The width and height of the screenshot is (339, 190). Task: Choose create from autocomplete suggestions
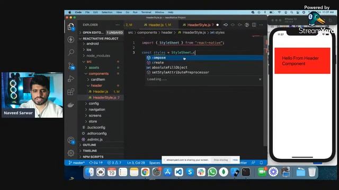tap(204, 63)
